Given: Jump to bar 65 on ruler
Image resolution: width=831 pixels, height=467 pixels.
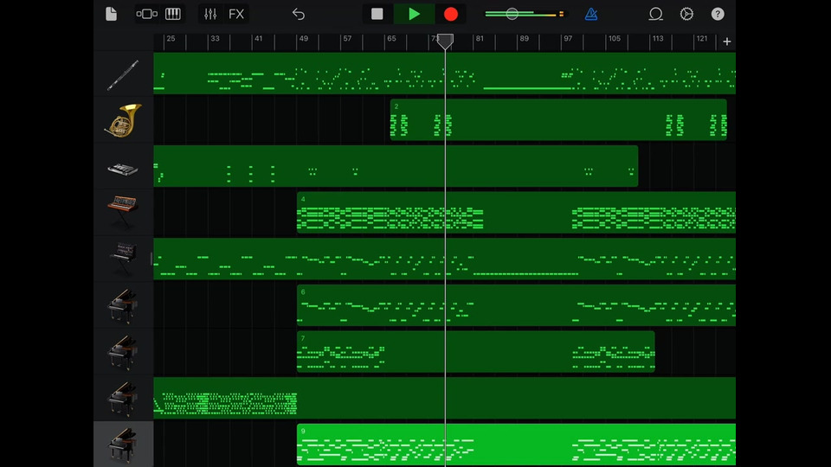Looking at the screenshot, I should tap(391, 39).
